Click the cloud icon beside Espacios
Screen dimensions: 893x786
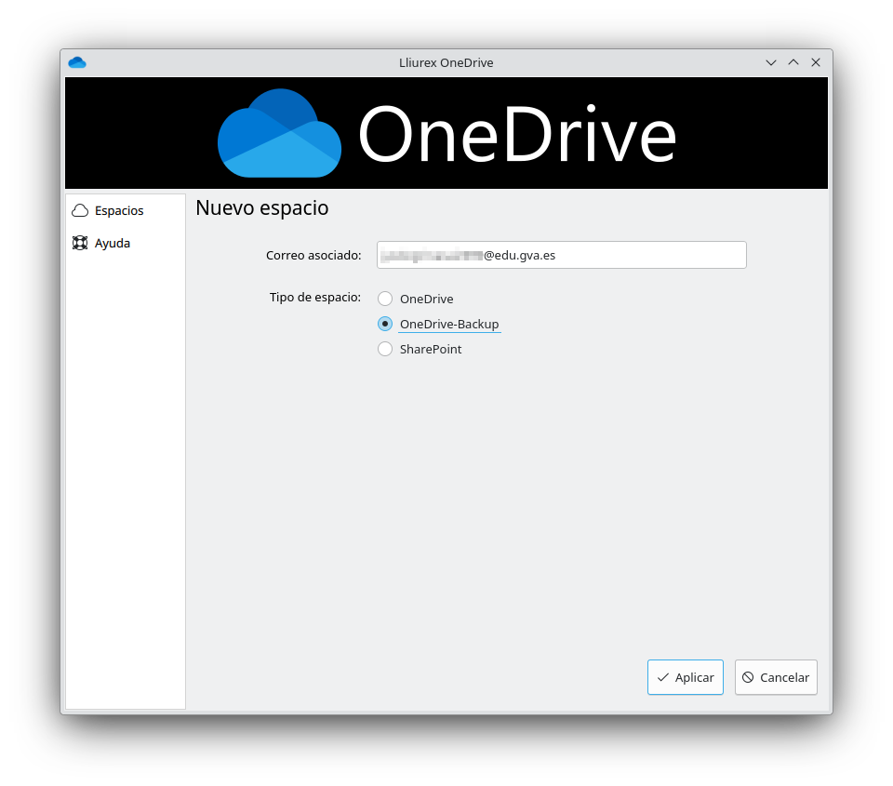(80, 210)
